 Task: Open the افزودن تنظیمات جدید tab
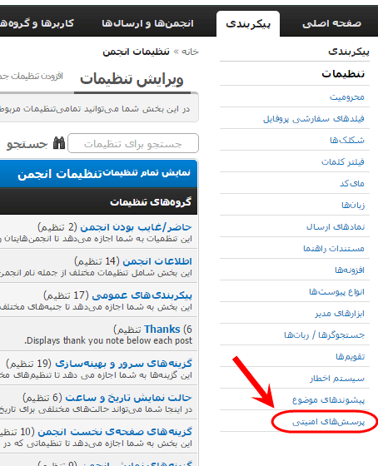point(32,77)
